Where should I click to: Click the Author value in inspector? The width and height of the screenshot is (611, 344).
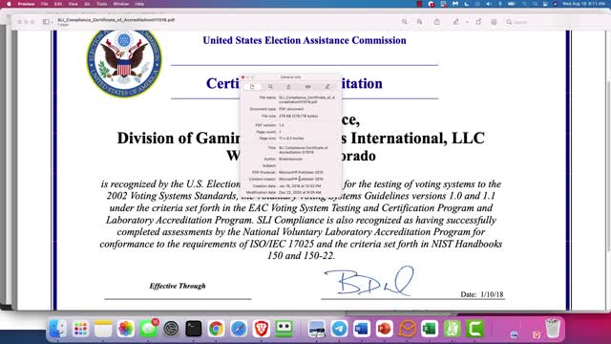[290, 160]
